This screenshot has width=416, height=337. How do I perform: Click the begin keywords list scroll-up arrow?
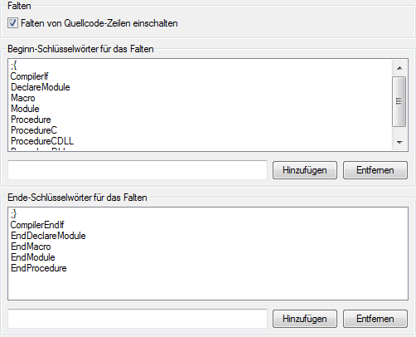click(x=399, y=68)
